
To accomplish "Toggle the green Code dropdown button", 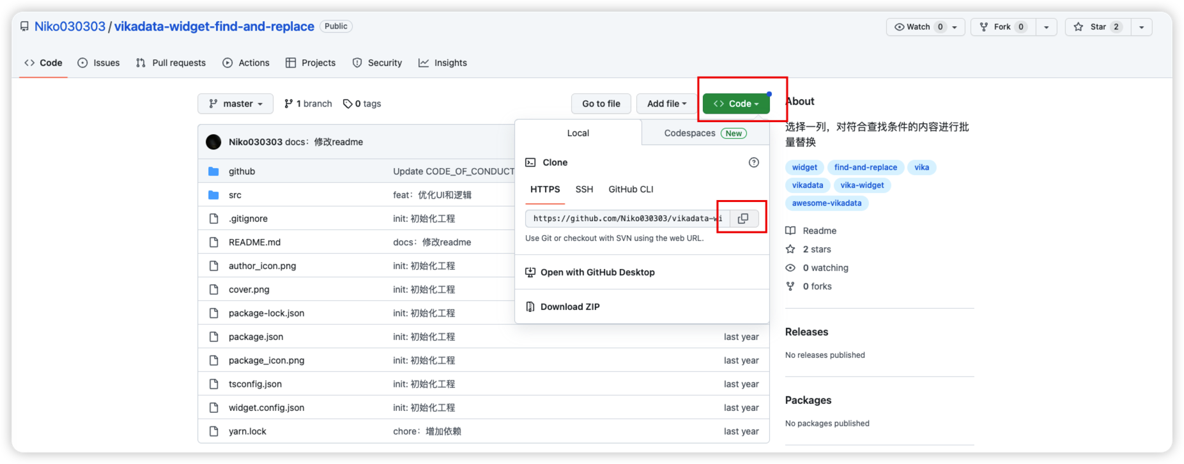I will [x=736, y=104].
